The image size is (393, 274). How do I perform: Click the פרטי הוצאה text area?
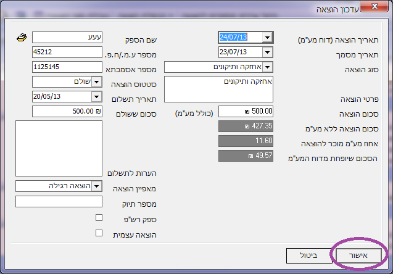point(218,89)
